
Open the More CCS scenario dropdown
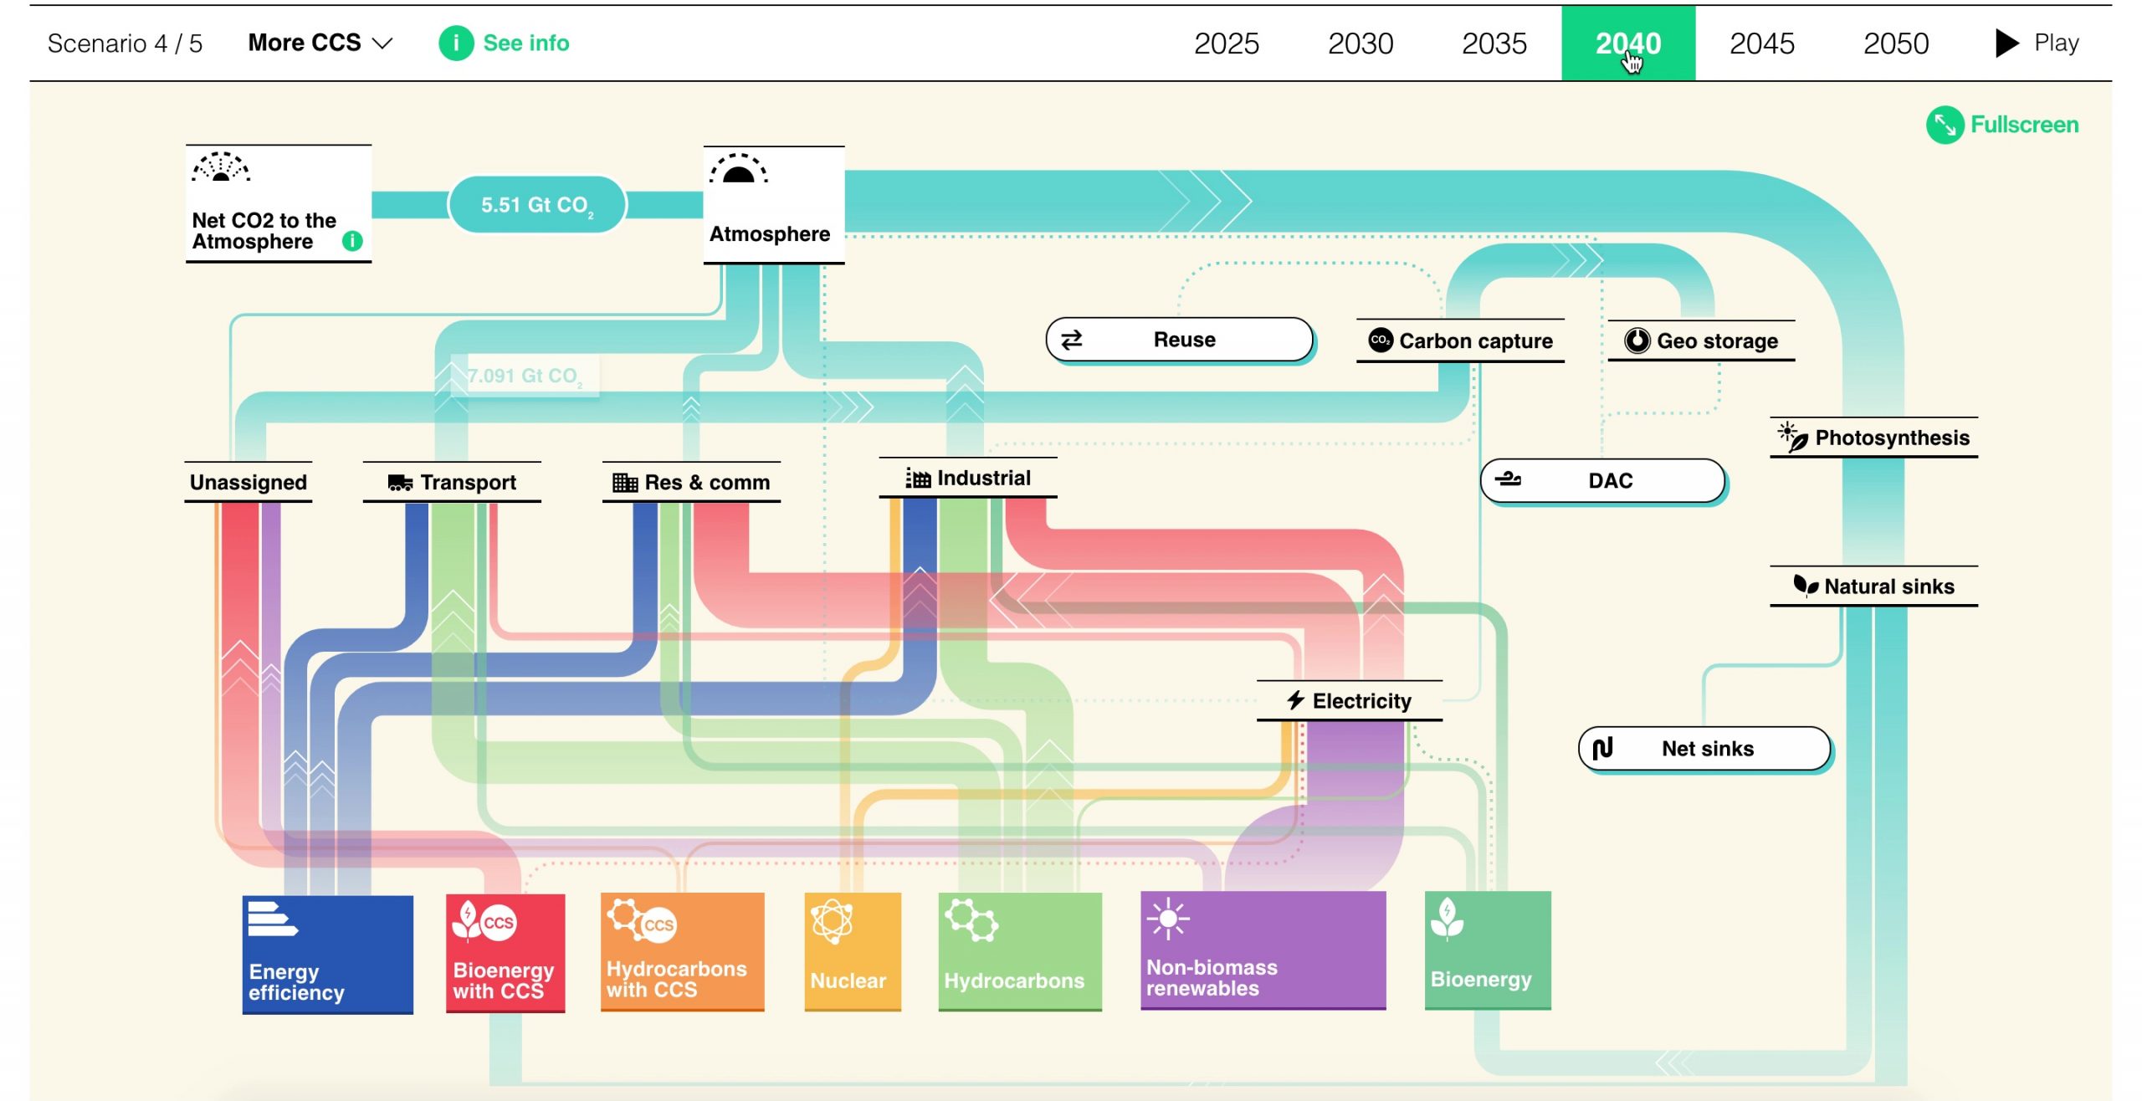point(320,43)
